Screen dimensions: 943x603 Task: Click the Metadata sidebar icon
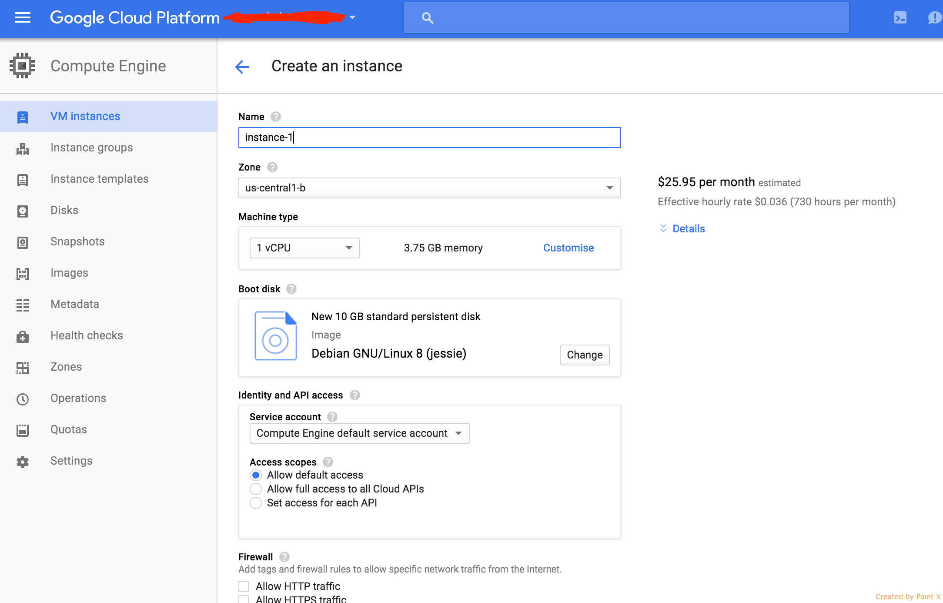(23, 305)
